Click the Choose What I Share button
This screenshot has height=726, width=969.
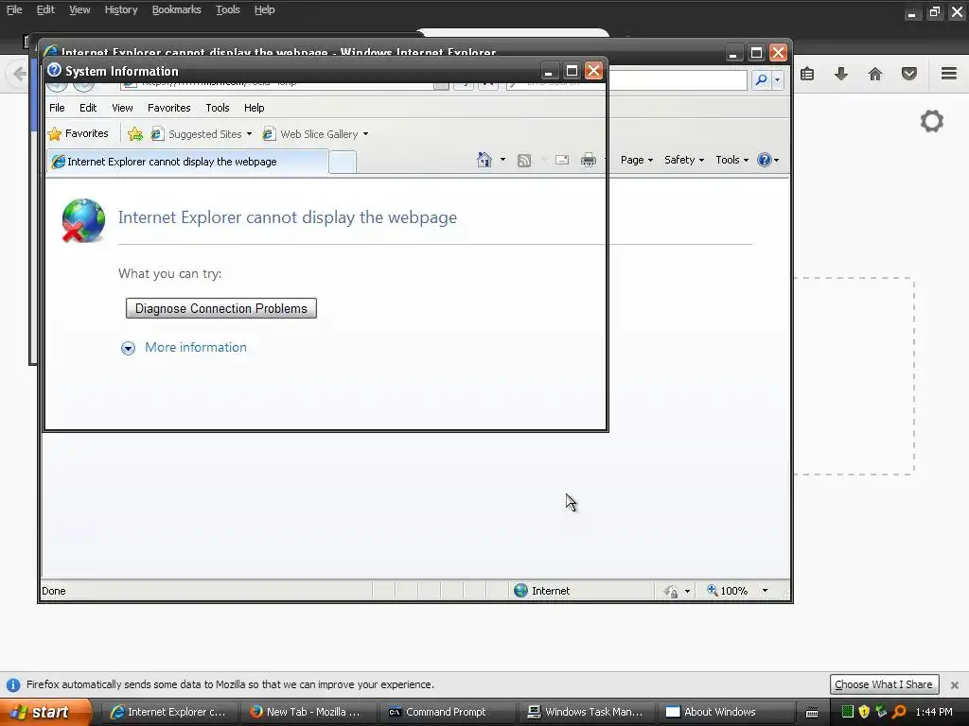[x=884, y=684]
